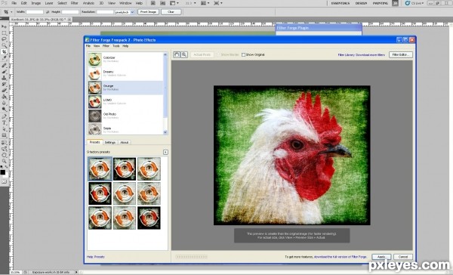Open the CS Live dropdown
This screenshot has height=275, width=453.
click(x=414, y=3)
